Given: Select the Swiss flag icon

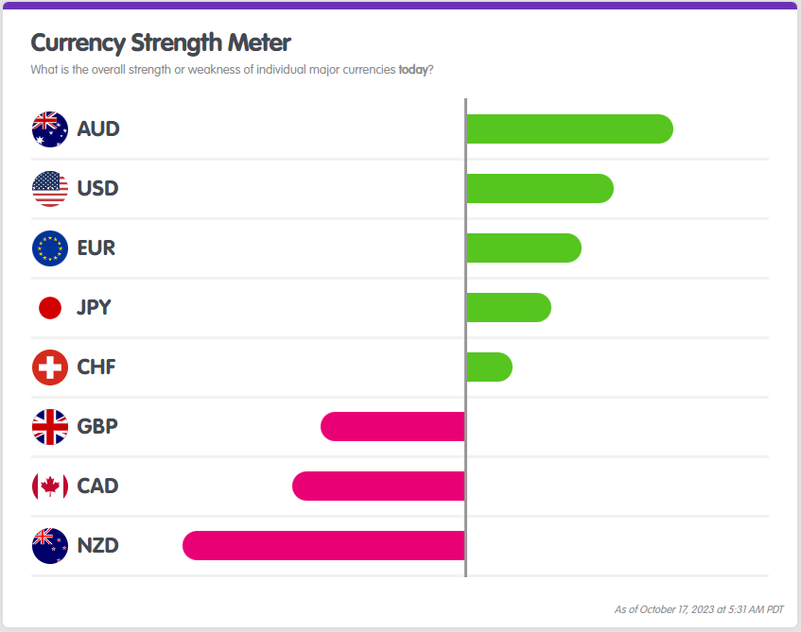Looking at the screenshot, I should [49, 367].
